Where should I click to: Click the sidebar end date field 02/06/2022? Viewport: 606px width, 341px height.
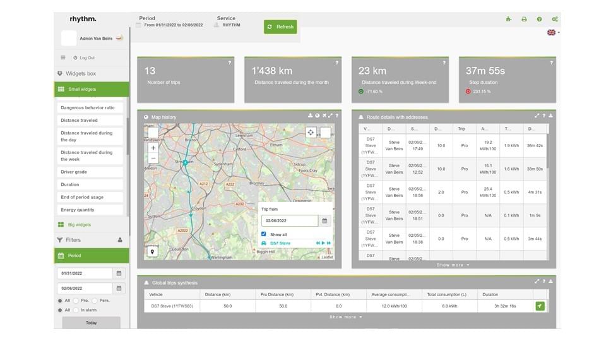click(85, 289)
